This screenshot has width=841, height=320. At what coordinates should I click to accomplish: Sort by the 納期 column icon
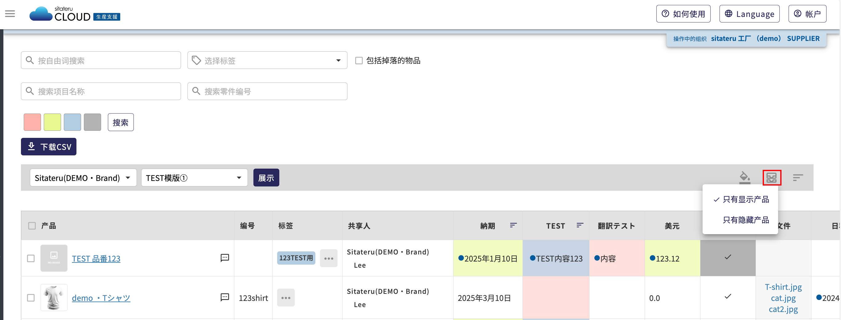point(513,226)
